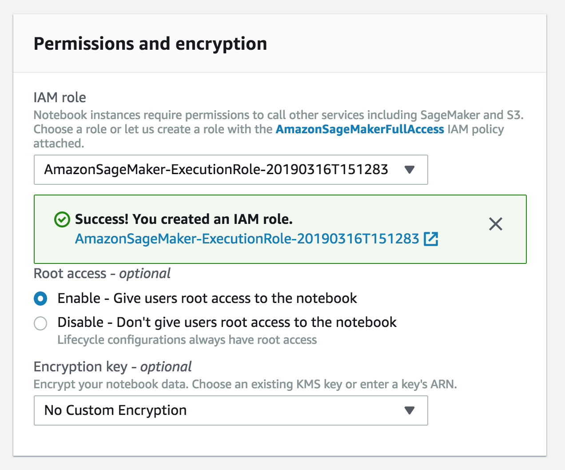Click the 'IAM role' field label
Viewport: 565px width, 470px height.
[60, 97]
